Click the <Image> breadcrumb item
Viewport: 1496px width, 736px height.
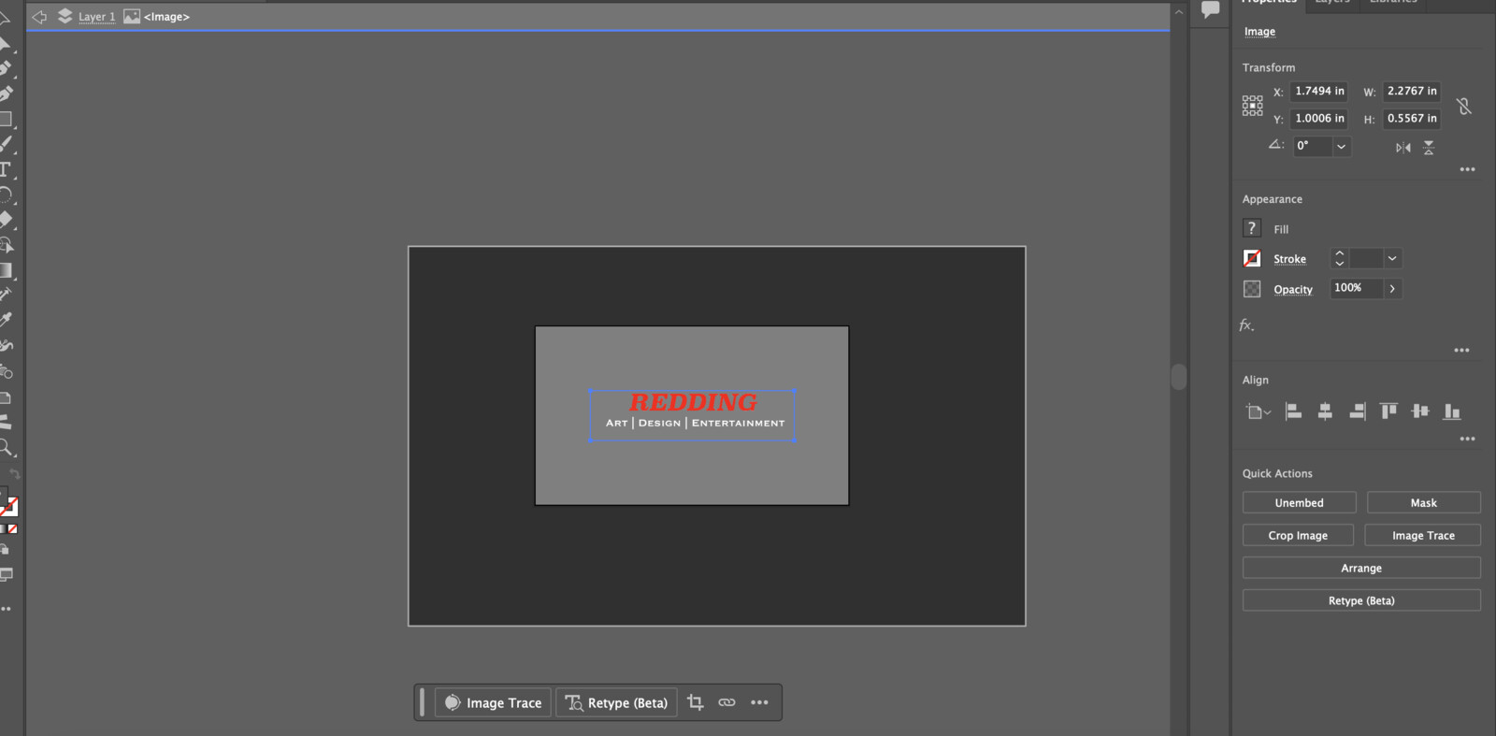tap(166, 17)
